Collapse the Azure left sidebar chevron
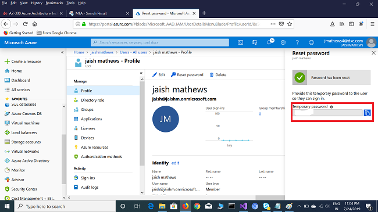Image resolution: width=378 pixels, height=212 pixels. click(62, 52)
